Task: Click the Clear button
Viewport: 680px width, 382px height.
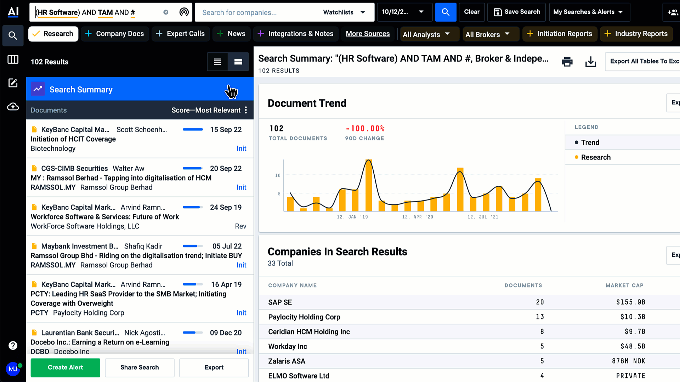Action: (x=472, y=12)
